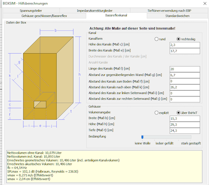This screenshot has height=185, width=209.
Task: Click 'Errechnetes geometrisches Volumen' result line
Action: [63, 160]
